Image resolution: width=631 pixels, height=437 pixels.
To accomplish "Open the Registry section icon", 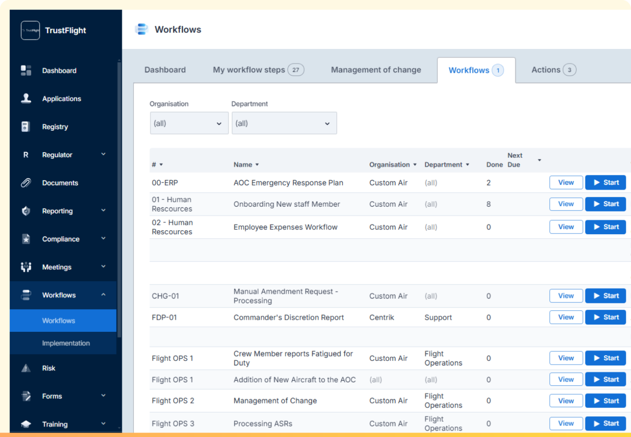I will (x=25, y=127).
